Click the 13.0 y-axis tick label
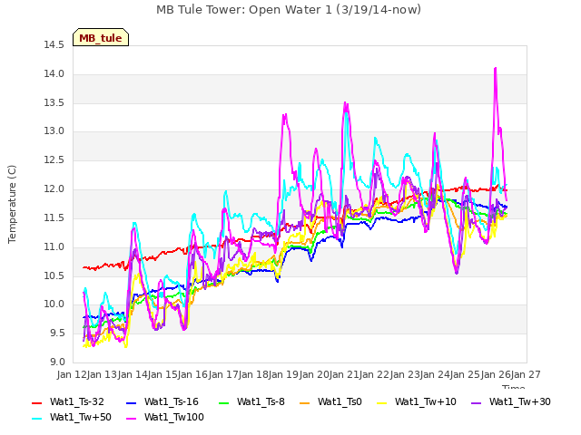The width and height of the screenshot is (581, 435). point(54,131)
